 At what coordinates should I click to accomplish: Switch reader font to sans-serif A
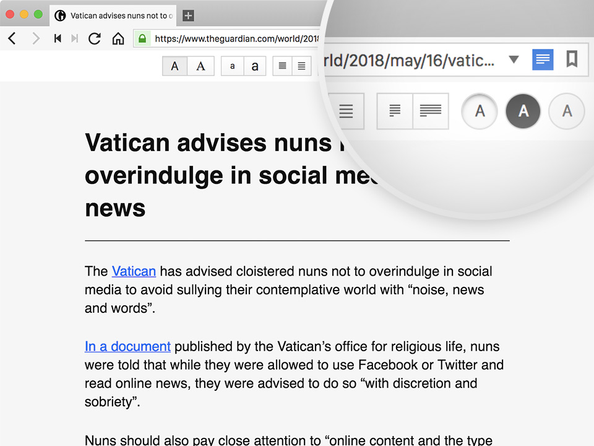point(174,66)
